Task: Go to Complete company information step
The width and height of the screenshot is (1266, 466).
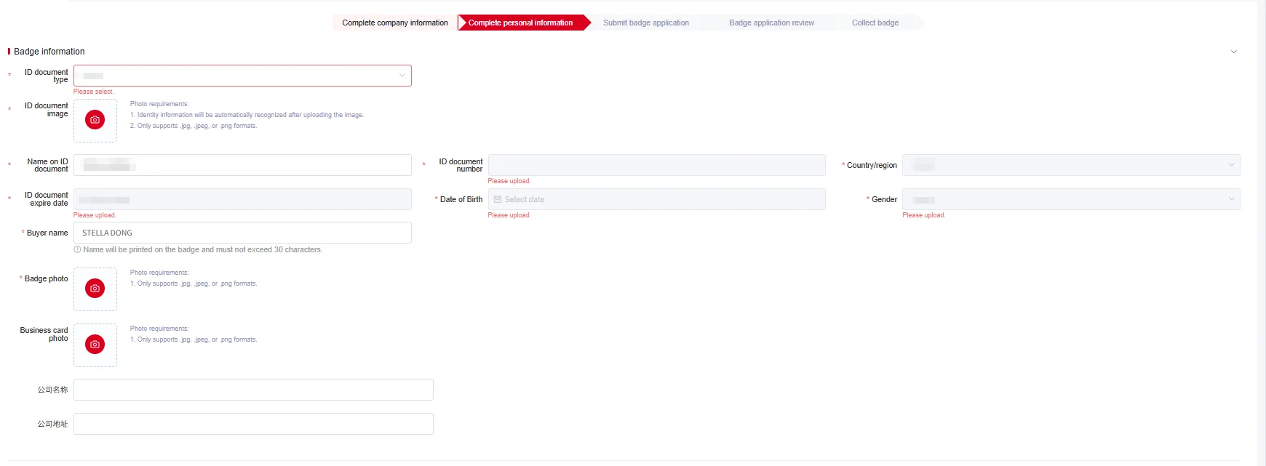Action: [x=395, y=23]
